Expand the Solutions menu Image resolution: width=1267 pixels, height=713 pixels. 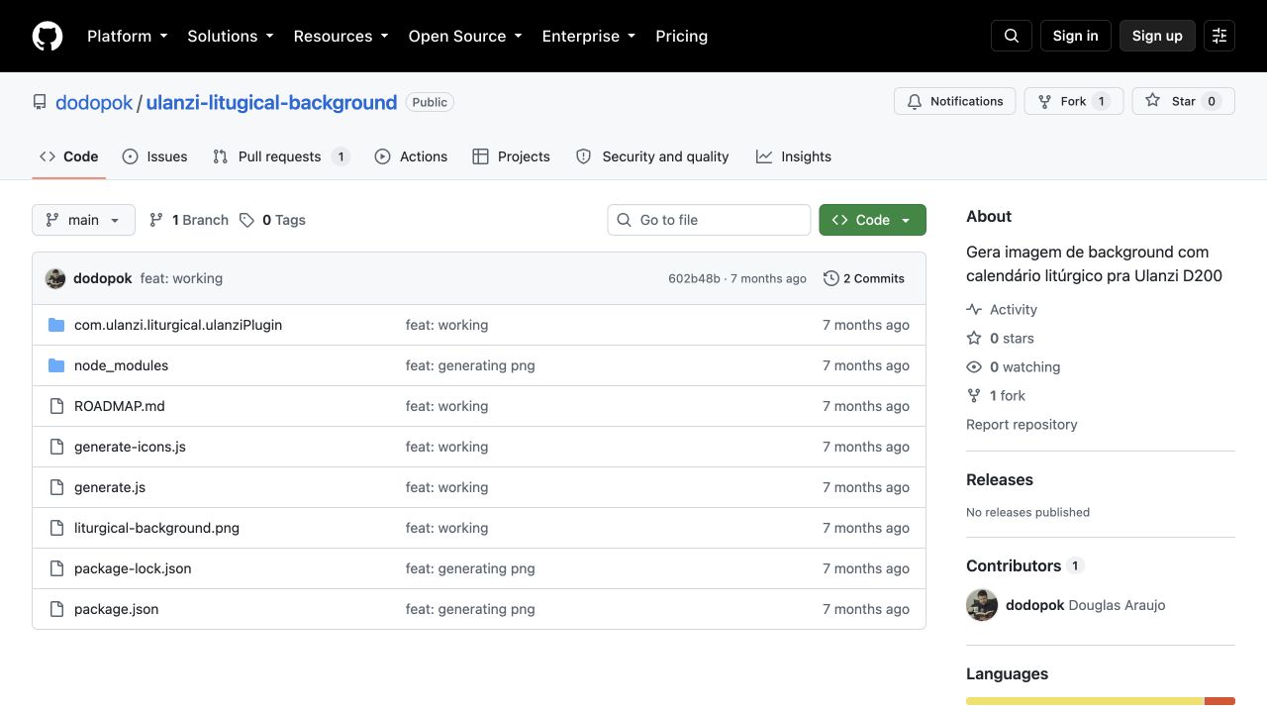point(231,36)
